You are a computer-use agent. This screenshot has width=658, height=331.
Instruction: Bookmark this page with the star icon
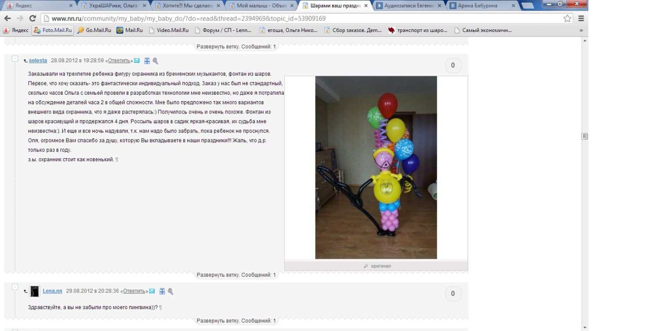567,18
